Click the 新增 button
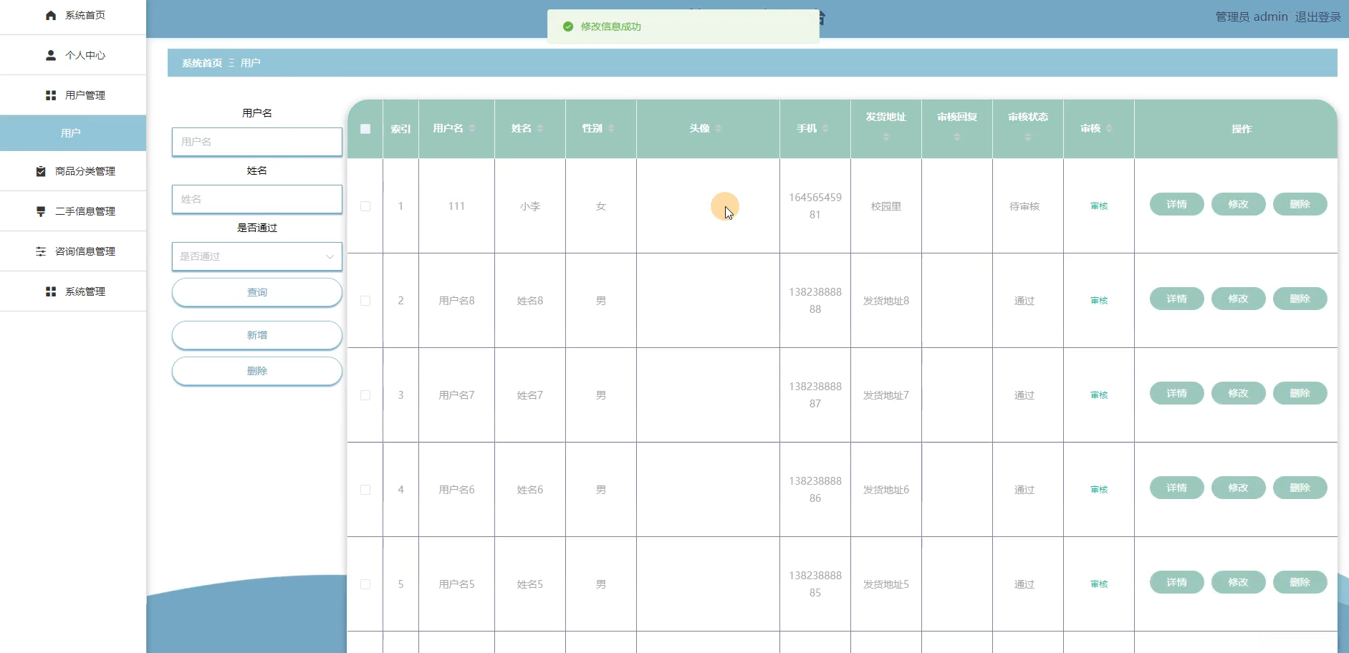The height and width of the screenshot is (653, 1349). click(x=257, y=335)
